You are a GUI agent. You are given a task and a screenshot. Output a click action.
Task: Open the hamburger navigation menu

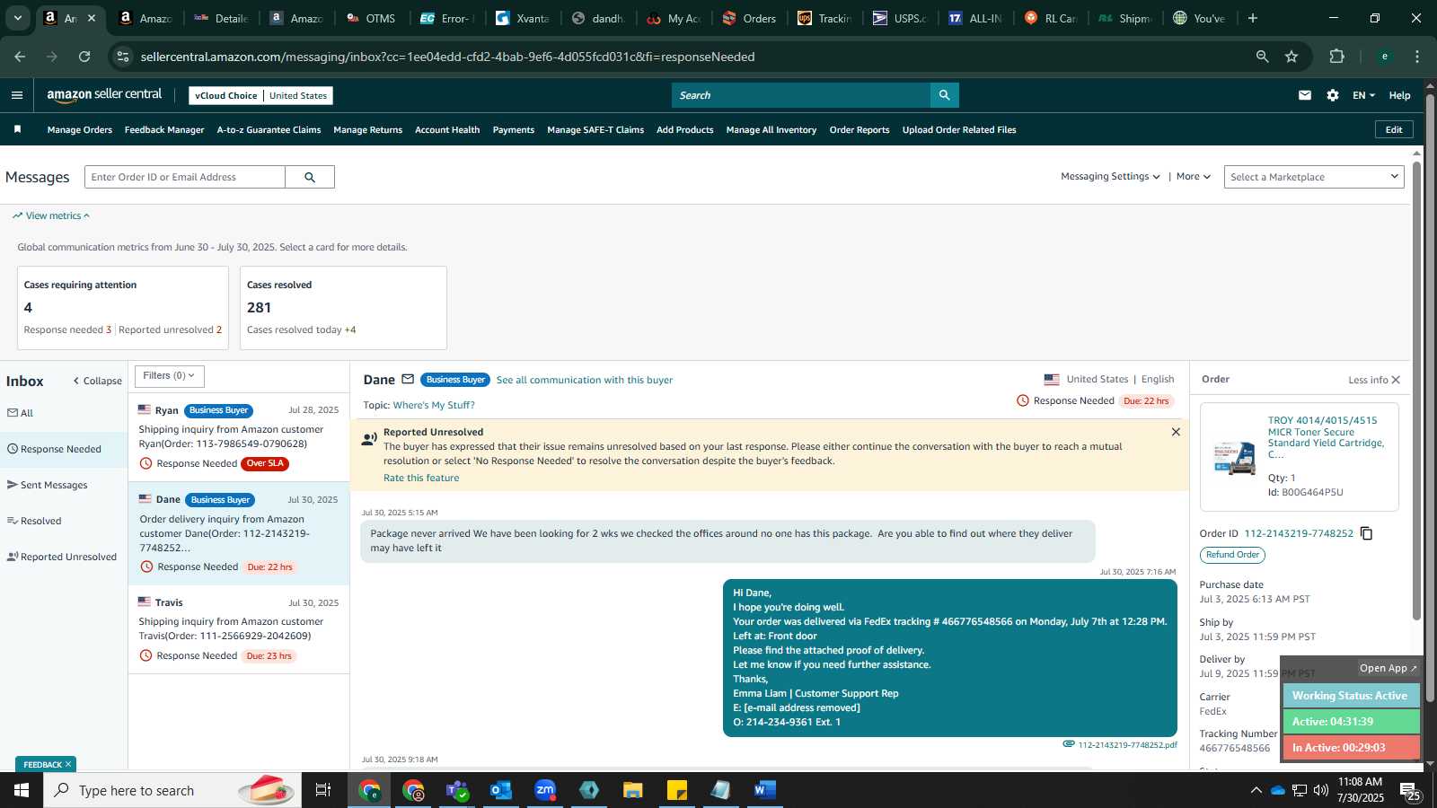pyautogui.click(x=17, y=95)
